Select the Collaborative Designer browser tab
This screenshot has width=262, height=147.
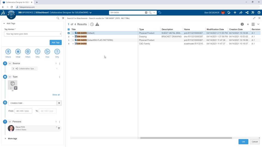tap(17, 2)
